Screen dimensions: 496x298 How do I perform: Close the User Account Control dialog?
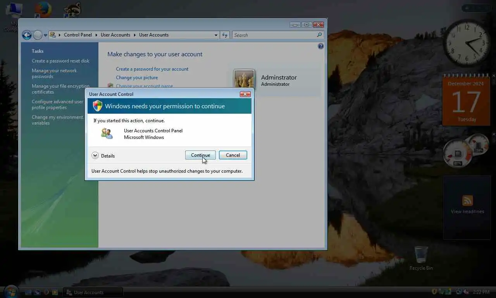pos(245,94)
